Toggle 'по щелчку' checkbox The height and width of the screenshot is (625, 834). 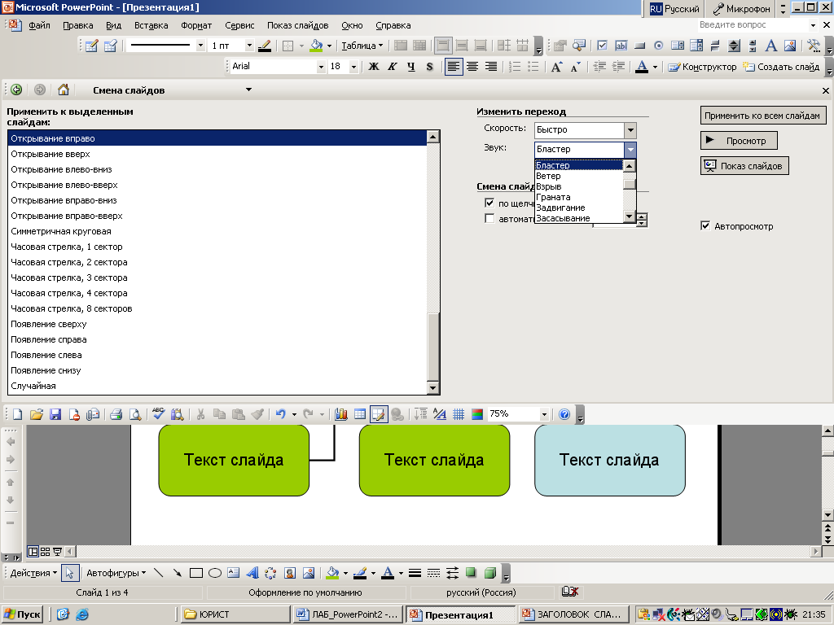489,203
